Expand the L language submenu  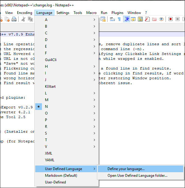pyautogui.click(x=67, y=93)
